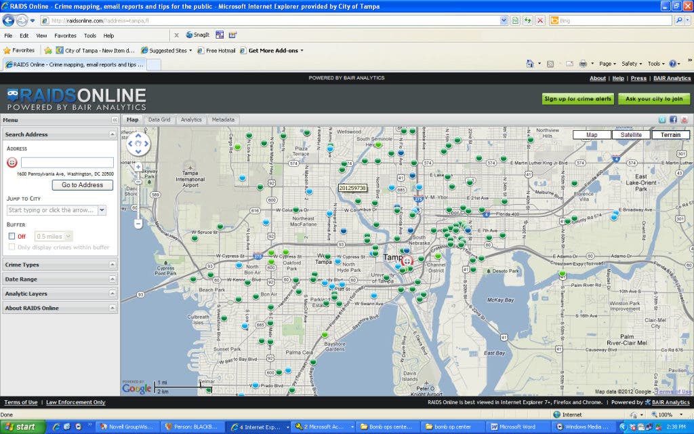This screenshot has height=434, width=694.
Task: Switch to the Data Grid tab
Action: [159, 120]
